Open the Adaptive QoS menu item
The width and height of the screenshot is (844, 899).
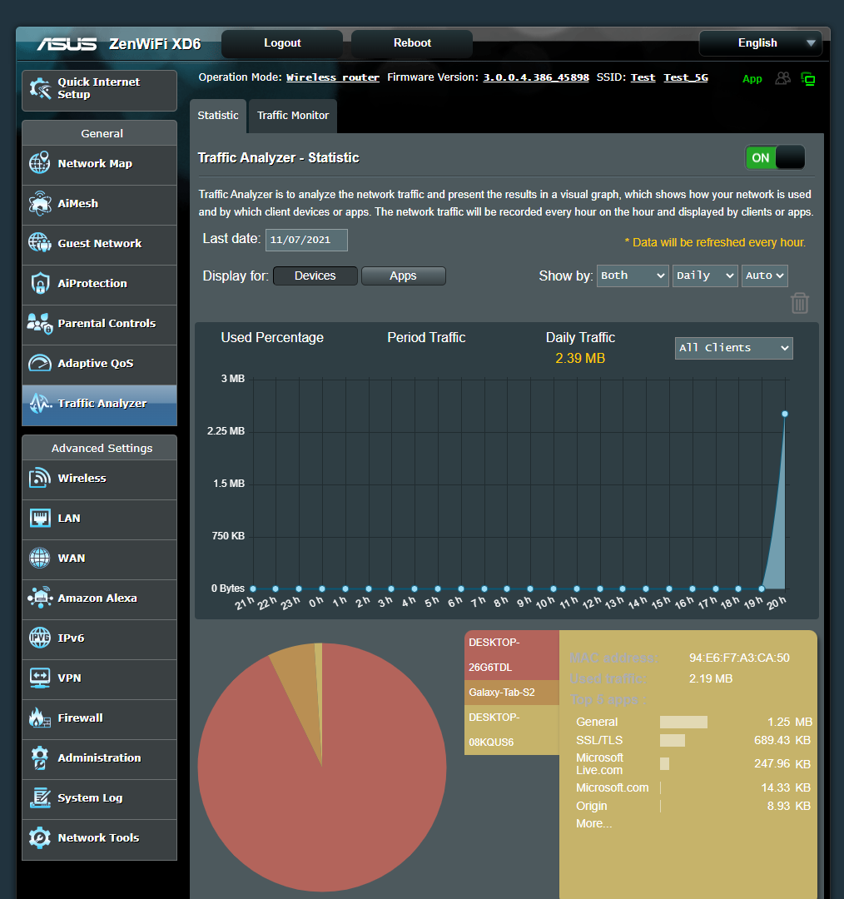pyautogui.click(x=99, y=365)
